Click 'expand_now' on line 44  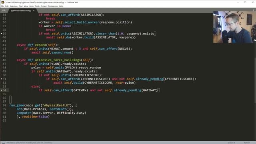tap(60, 52)
